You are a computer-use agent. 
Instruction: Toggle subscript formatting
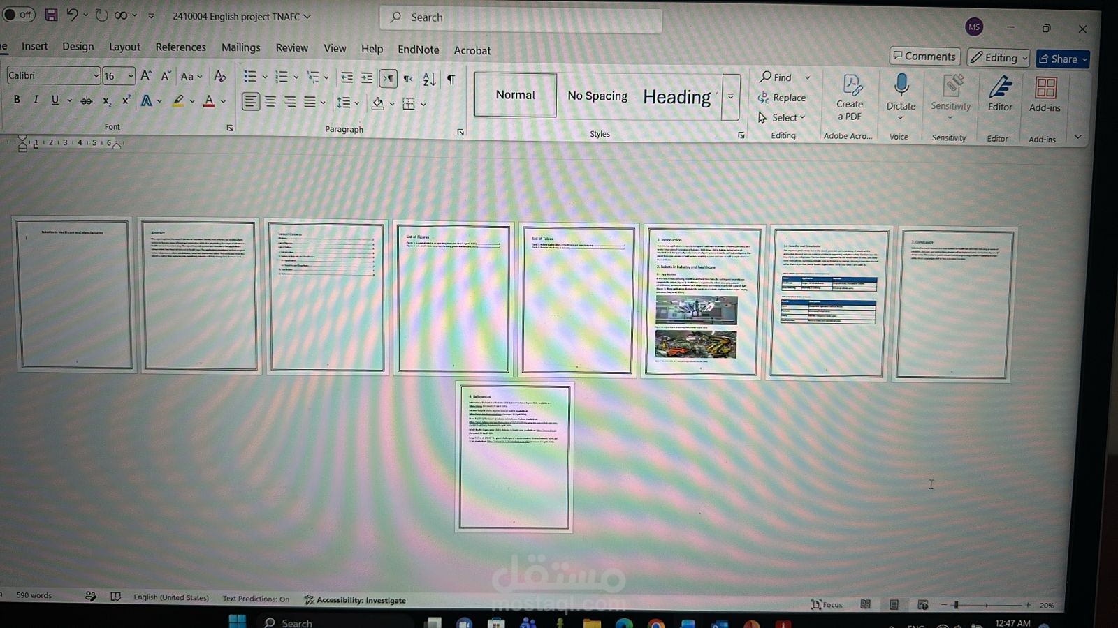[106, 101]
